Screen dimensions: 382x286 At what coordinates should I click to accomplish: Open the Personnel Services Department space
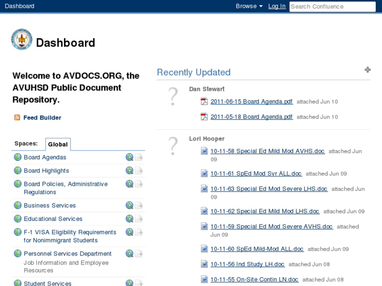click(67, 253)
